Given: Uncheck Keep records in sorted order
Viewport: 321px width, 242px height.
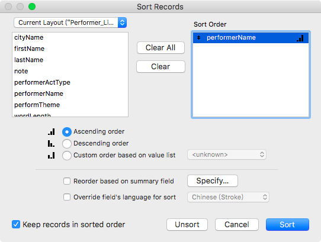Looking at the screenshot, I should pyautogui.click(x=16, y=224).
